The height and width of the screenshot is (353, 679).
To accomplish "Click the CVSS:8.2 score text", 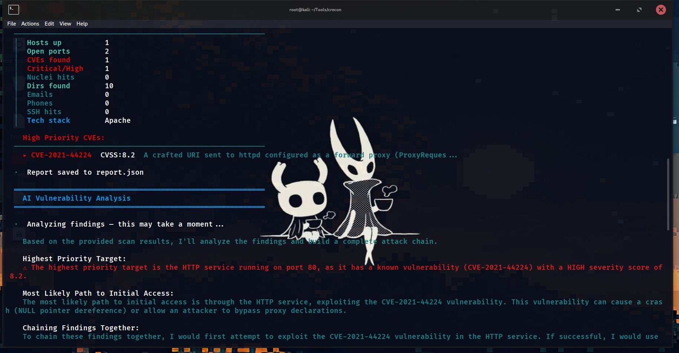I will [117, 155].
